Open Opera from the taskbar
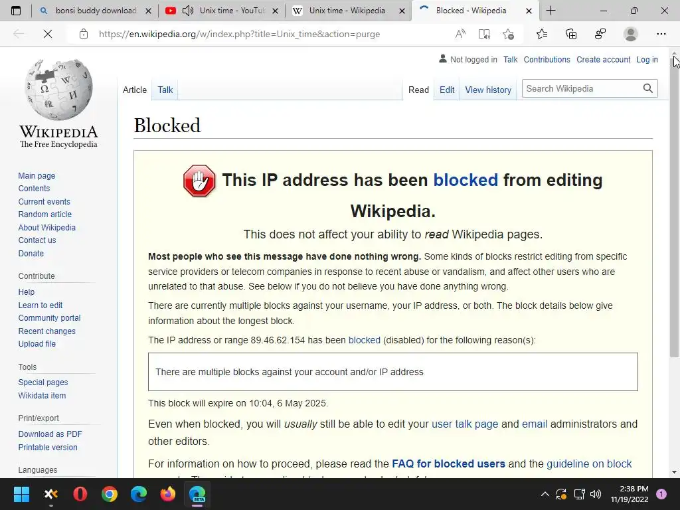This screenshot has width=680, height=510. pyautogui.click(x=80, y=494)
